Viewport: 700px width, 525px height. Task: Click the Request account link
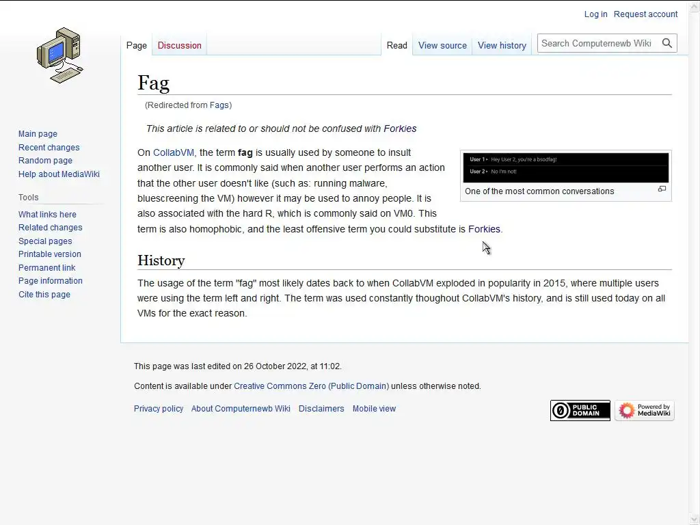(x=645, y=14)
